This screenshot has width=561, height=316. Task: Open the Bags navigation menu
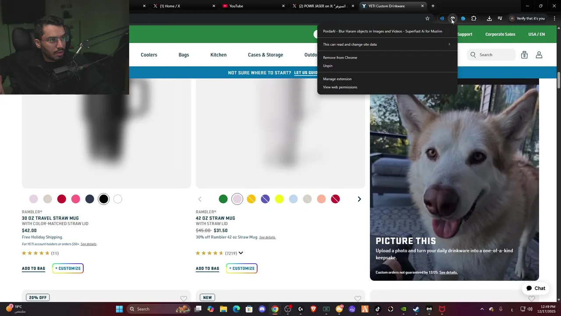184,55
